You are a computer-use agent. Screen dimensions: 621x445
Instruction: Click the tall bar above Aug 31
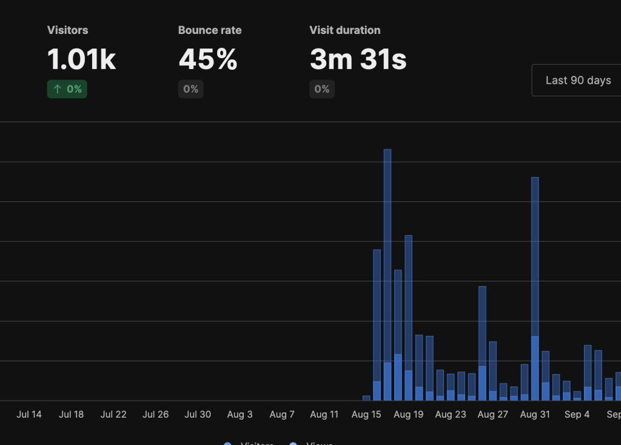click(x=535, y=255)
